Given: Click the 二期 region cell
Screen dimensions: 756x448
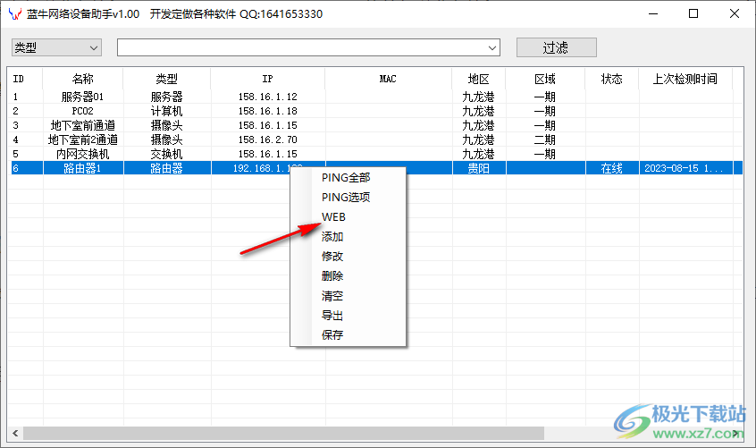Looking at the screenshot, I should pyautogui.click(x=545, y=139).
